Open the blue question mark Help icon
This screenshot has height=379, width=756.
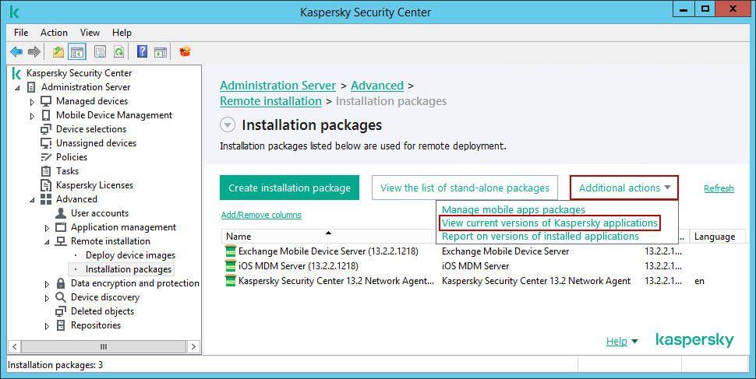pyautogui.click(x=142, y=52)
